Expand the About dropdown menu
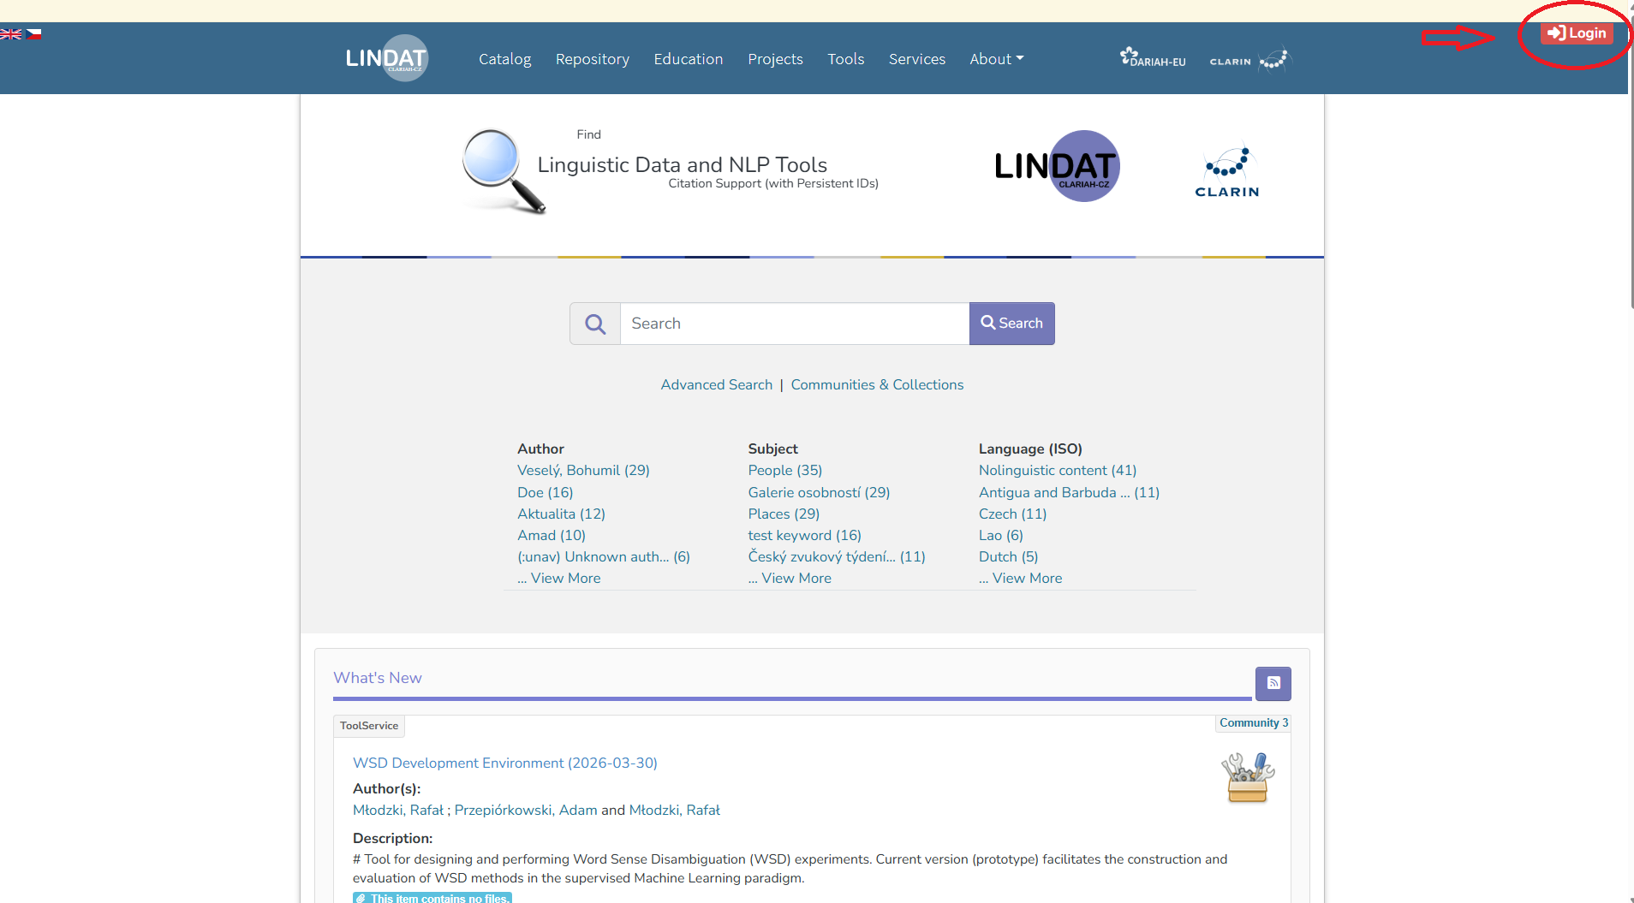 997,59
